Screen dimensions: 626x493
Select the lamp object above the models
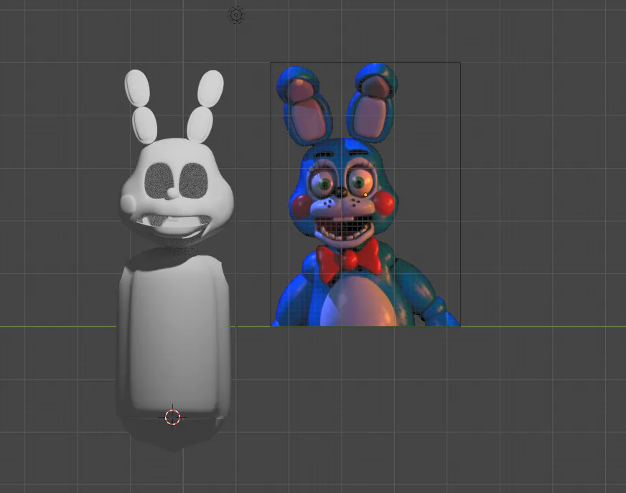tap(236, 15)
